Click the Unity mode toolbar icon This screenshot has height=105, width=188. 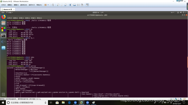click(x=82, y=5)
